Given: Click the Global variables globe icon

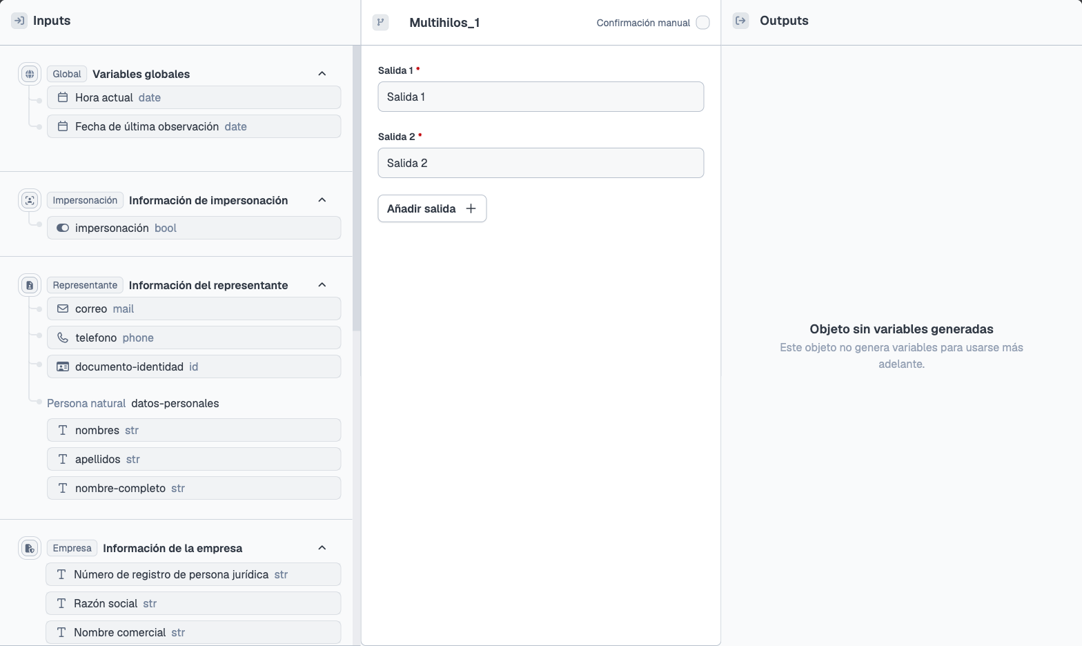Looking at the screenshot, I should point(30,74).
